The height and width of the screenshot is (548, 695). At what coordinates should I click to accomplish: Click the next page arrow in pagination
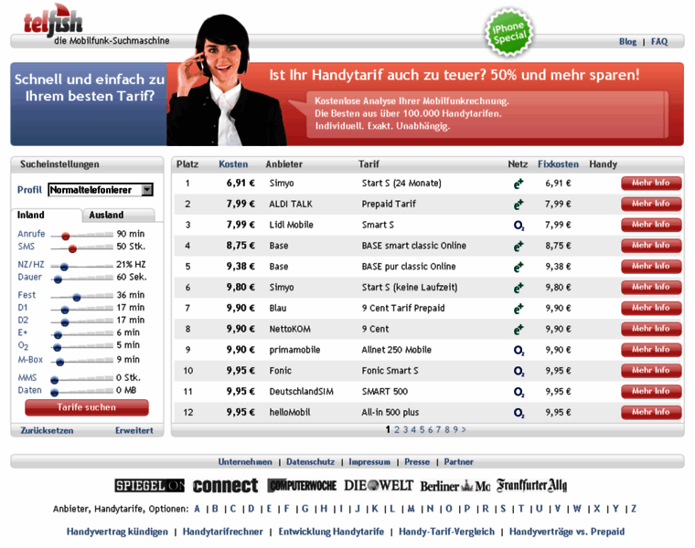pos(464,430)
